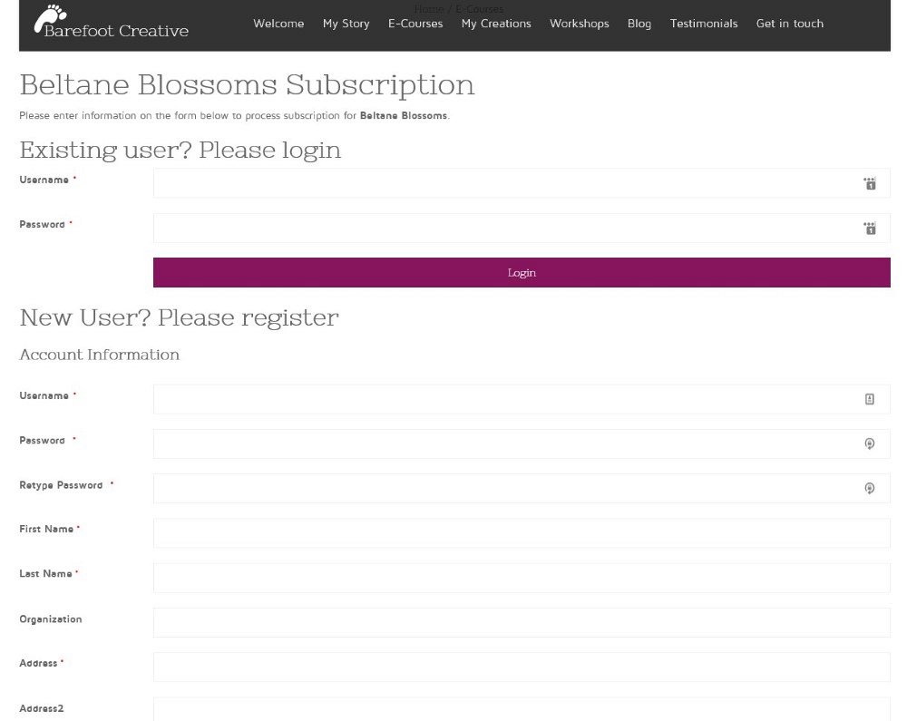This screenshot has height=721, width=907.
Task: Follow the E-Courses breadcrumb link
Action: (x=481, y=8)
